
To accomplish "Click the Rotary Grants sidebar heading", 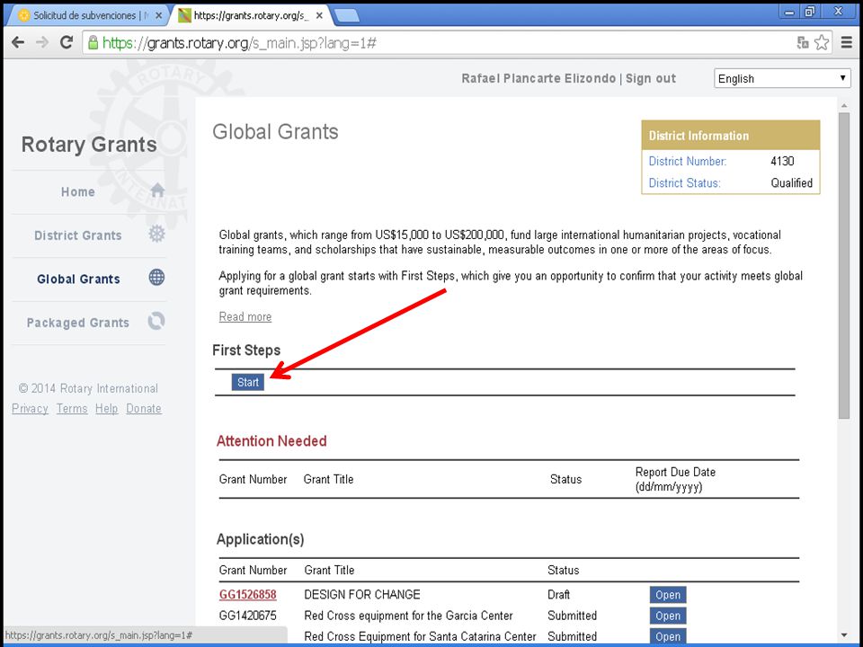I will point(89,145).
